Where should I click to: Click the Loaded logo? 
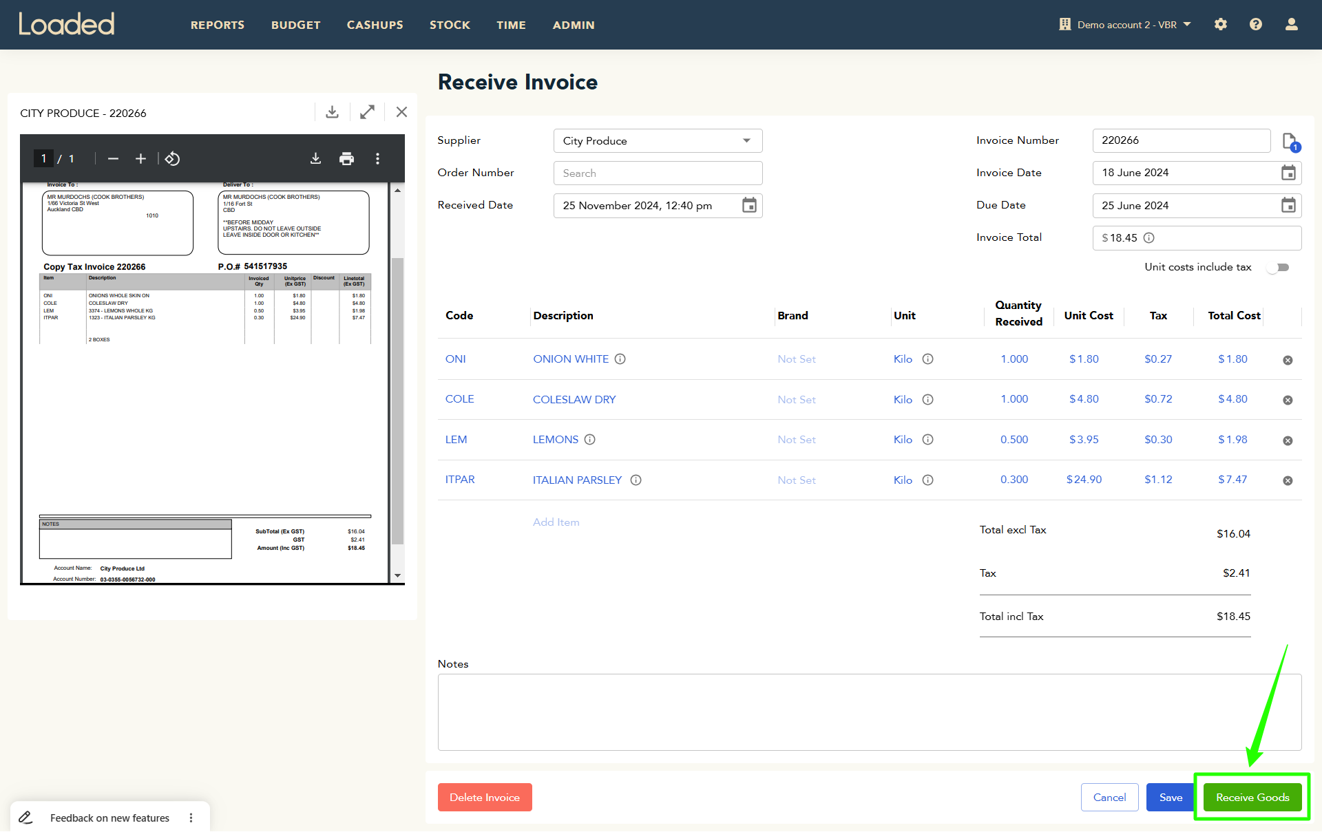pyautogui.click(x=66, y=24)
